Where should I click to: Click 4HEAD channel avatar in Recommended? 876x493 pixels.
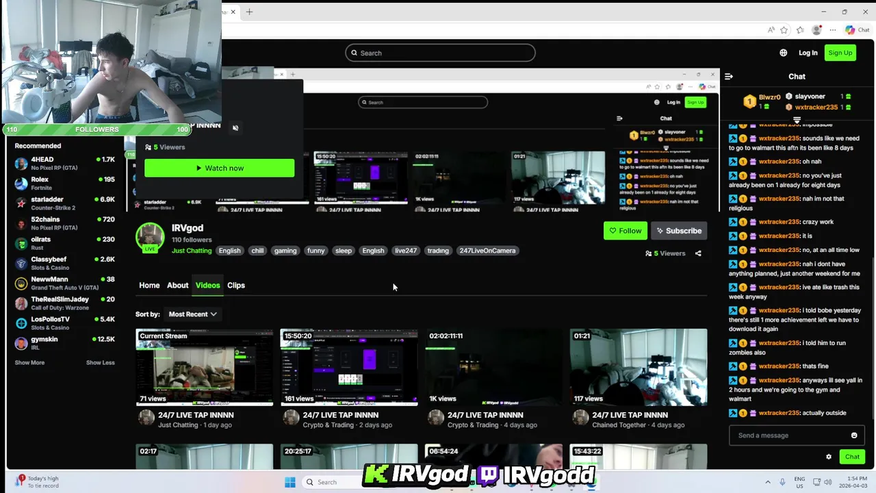21,164
